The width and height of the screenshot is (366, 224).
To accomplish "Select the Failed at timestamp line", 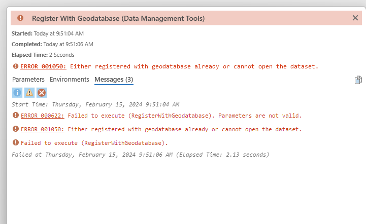I will [x=140, y=154].
